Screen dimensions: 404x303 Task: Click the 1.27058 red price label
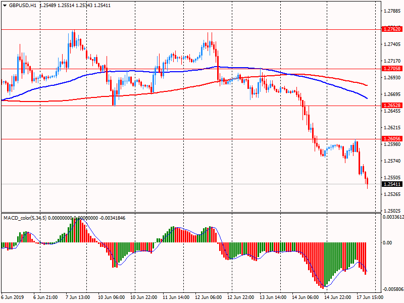pyautogui.click(x=392, y=68)
